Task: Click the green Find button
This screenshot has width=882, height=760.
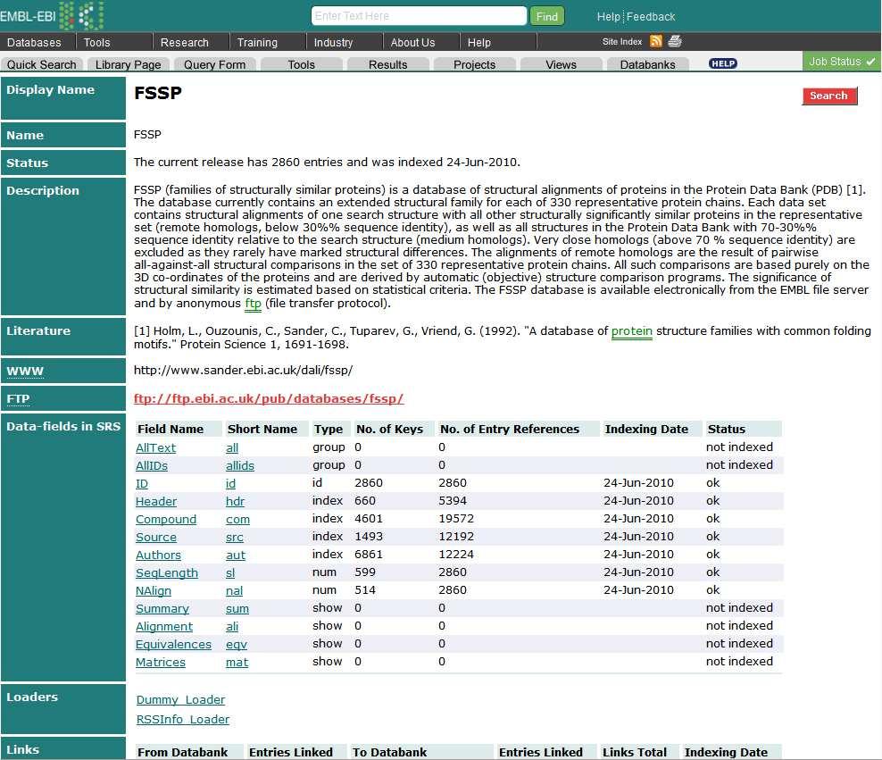Action: [x=546, y=16]
